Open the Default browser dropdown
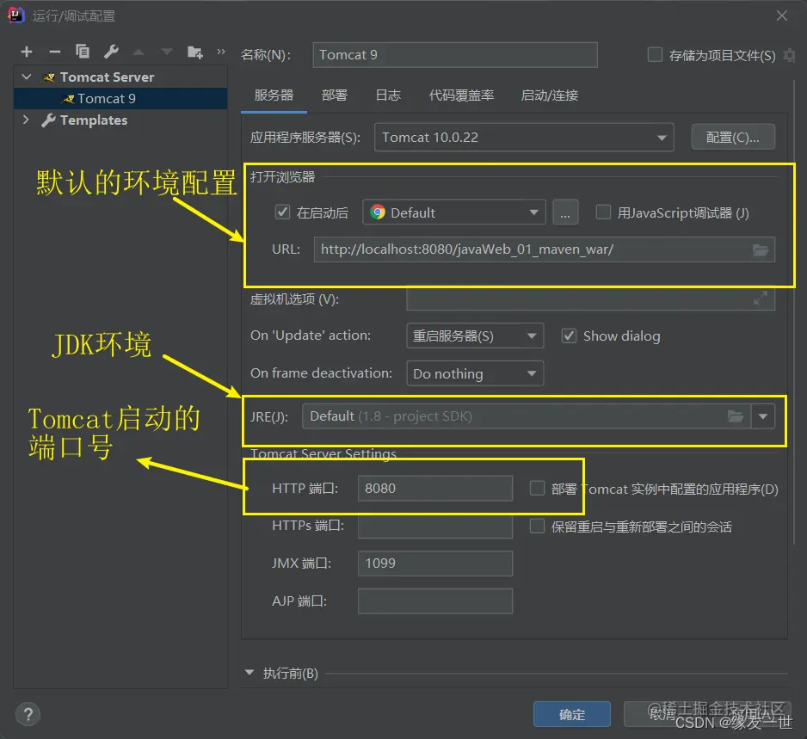The width and height of the screenshot is (807, 739). coord(454,212)
